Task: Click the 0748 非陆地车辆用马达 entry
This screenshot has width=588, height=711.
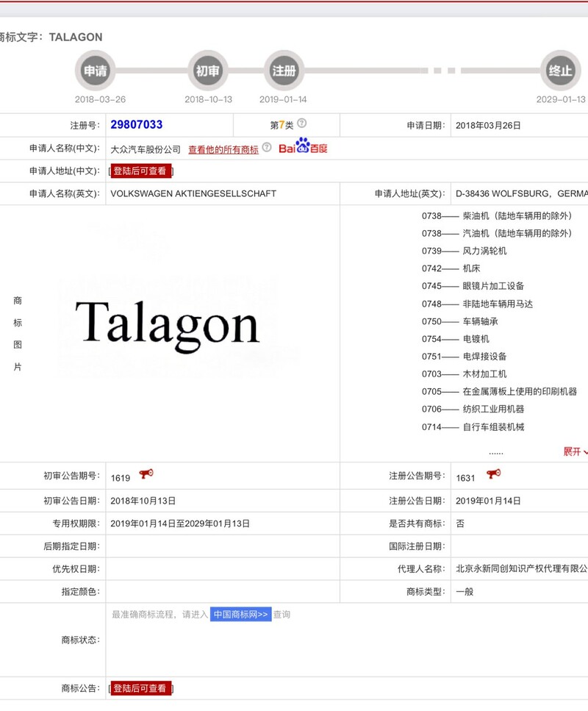Action: click(x=477, y=304)
